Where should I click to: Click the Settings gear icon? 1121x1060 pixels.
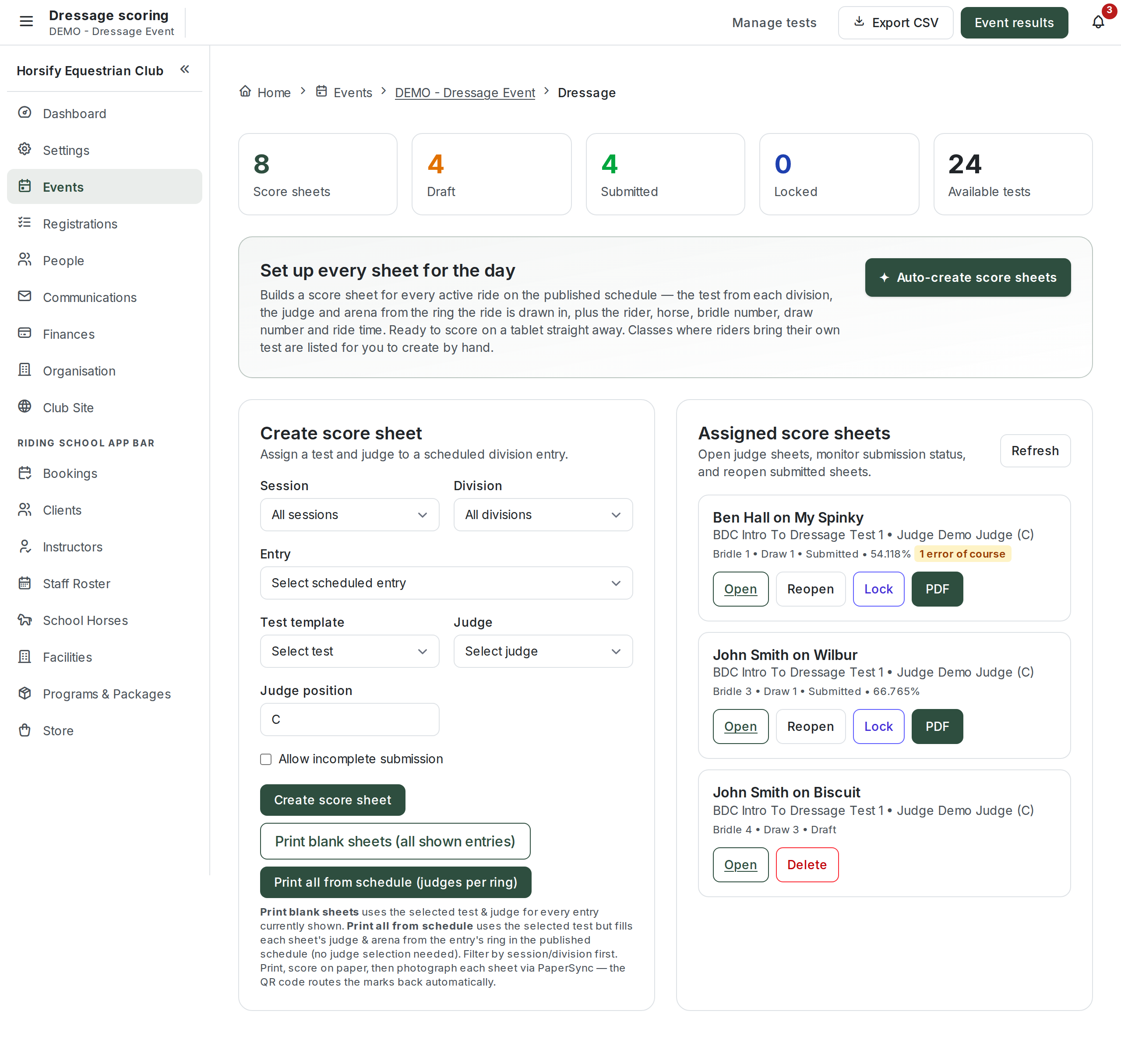[25, 150]
